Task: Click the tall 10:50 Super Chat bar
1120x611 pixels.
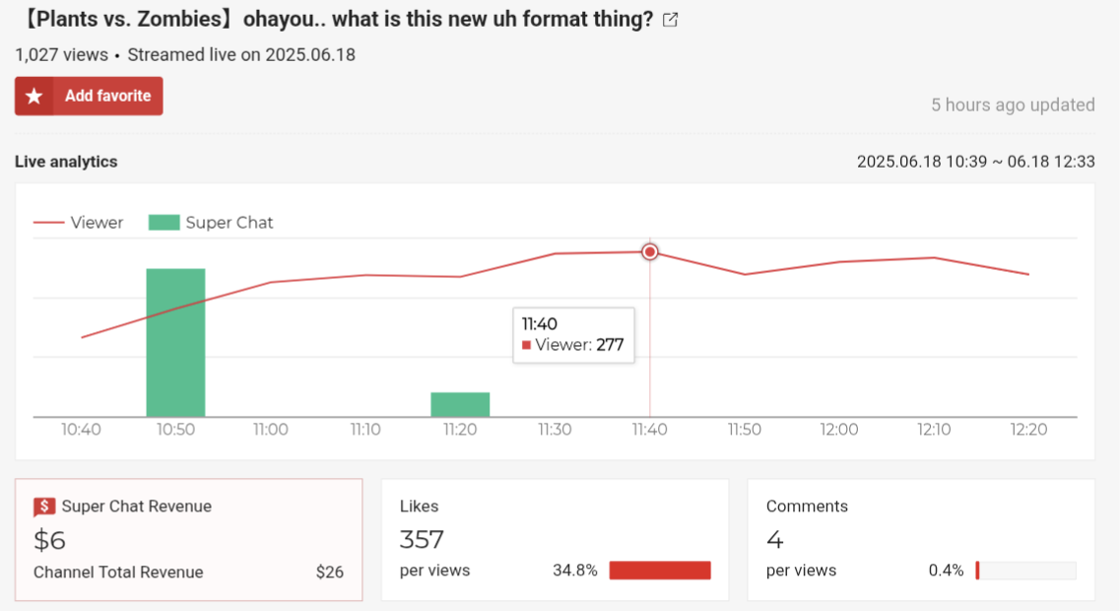Action: 175,342
